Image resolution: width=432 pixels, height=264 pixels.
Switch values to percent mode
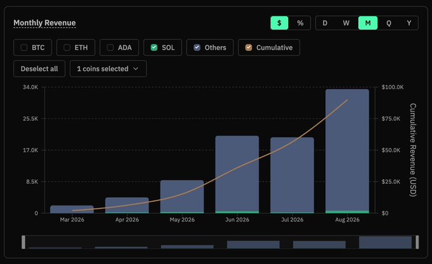(300, 23)
